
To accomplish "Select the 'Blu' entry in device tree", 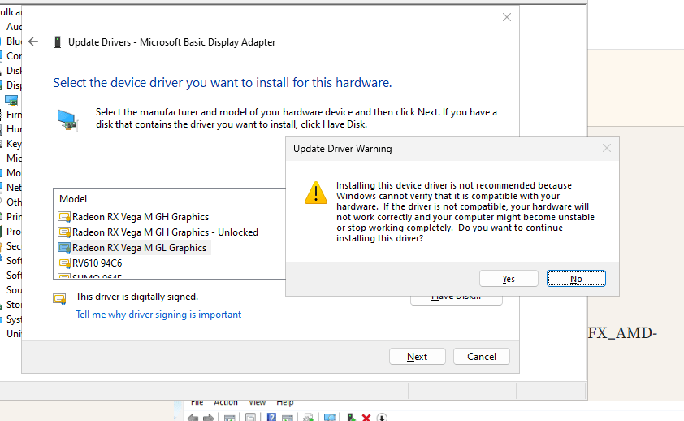I will (14, 41).
